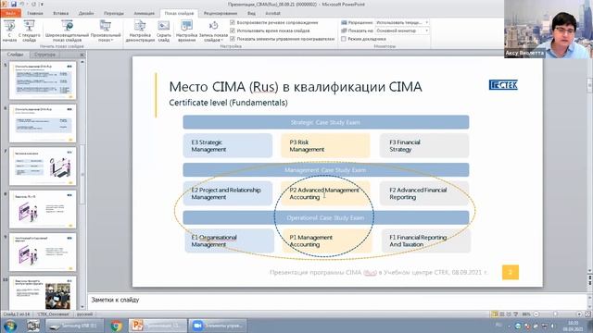
Task: Switch to Outline pane tab (Структура)
Action: pos(44,55)
